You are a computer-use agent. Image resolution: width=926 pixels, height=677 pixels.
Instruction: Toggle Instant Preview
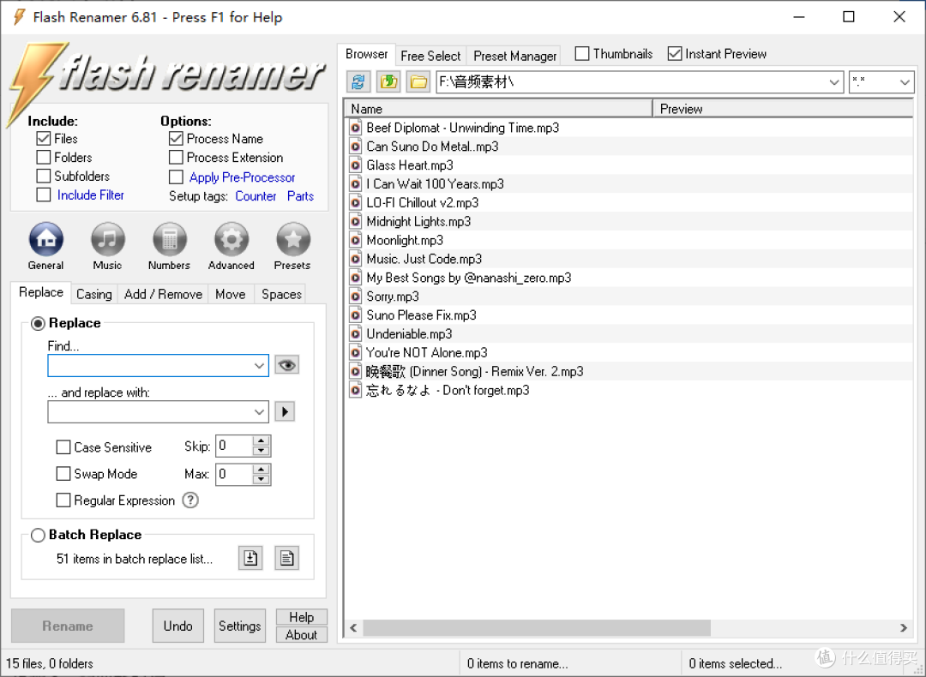pyautogui.click(x=675, y=54)
